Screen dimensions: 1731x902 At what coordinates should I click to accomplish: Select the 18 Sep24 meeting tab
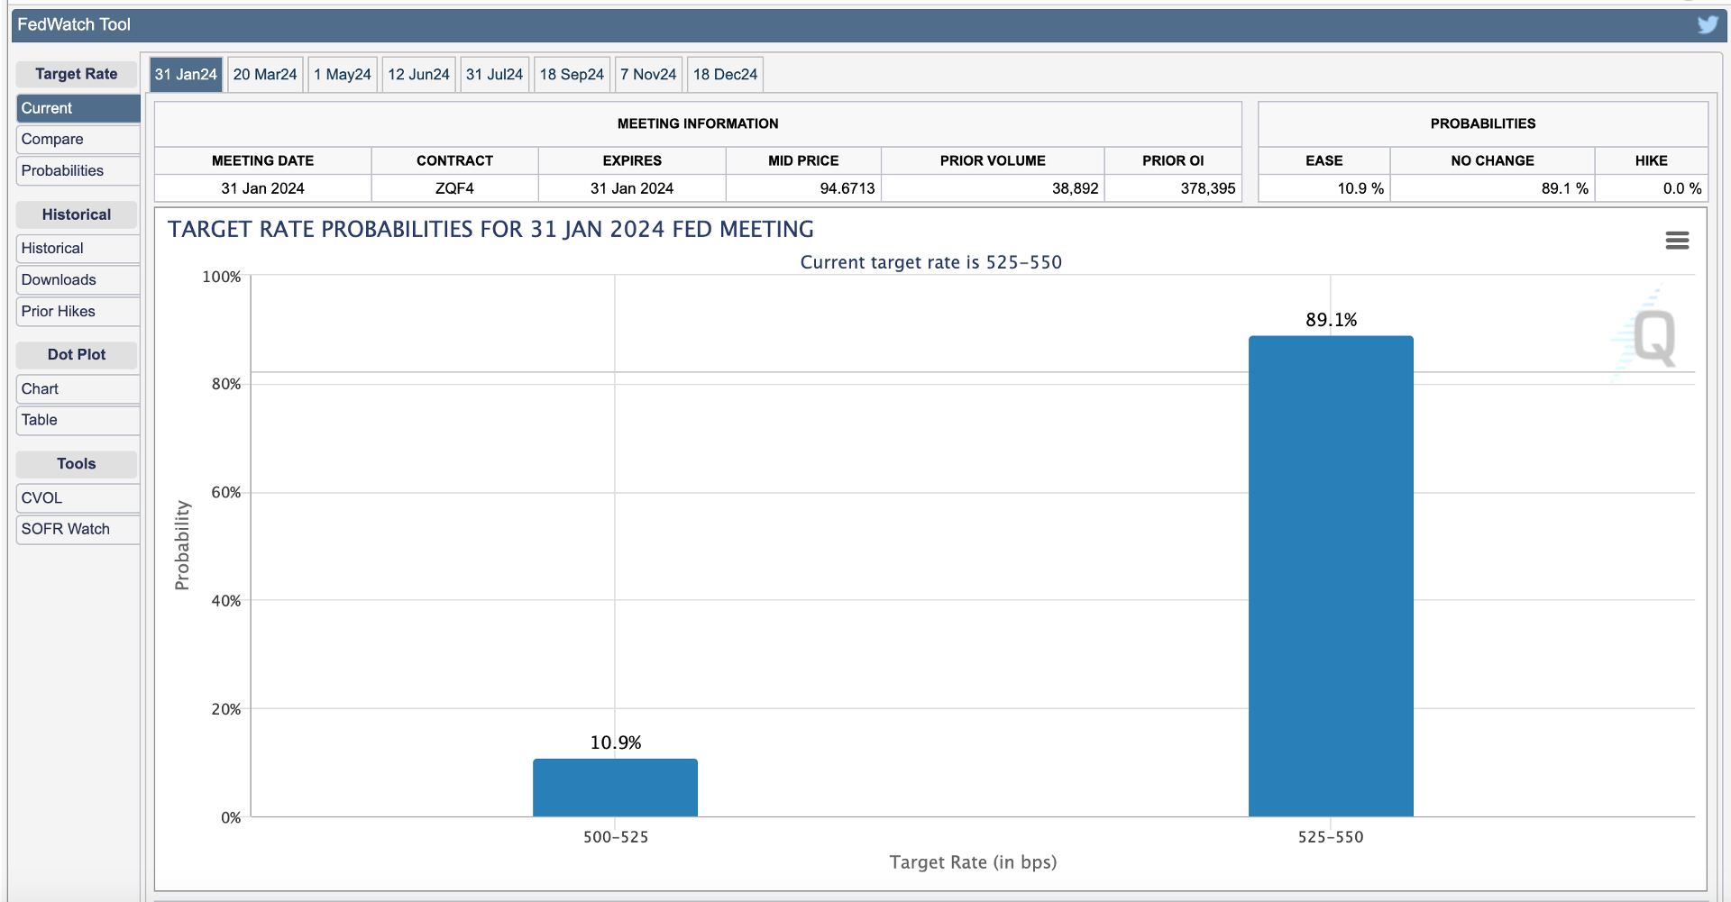(x=572, y=74)
